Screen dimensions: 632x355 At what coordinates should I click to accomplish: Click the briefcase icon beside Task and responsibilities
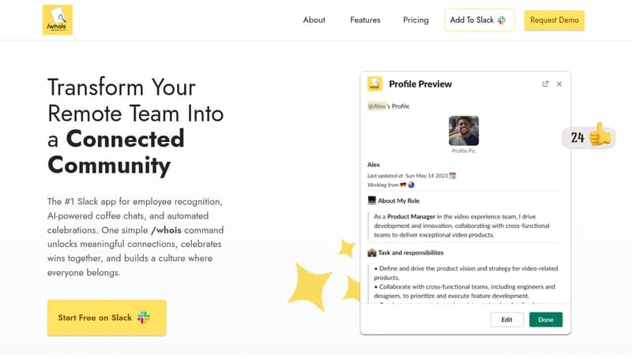(x=371, y=252)
